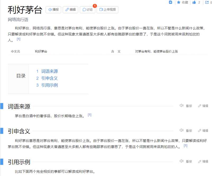
Task: Click the speaker icon in 引用示例 section
Action: tap(182, 161)
